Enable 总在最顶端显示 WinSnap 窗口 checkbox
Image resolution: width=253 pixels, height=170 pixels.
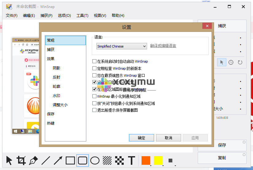[x=94, y=75]
